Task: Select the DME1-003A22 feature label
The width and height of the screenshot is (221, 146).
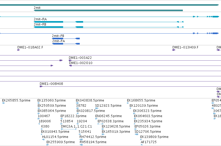Action: (80, 58)
